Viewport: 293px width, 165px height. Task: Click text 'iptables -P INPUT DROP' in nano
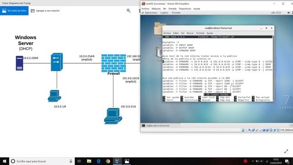coord(178,45)
